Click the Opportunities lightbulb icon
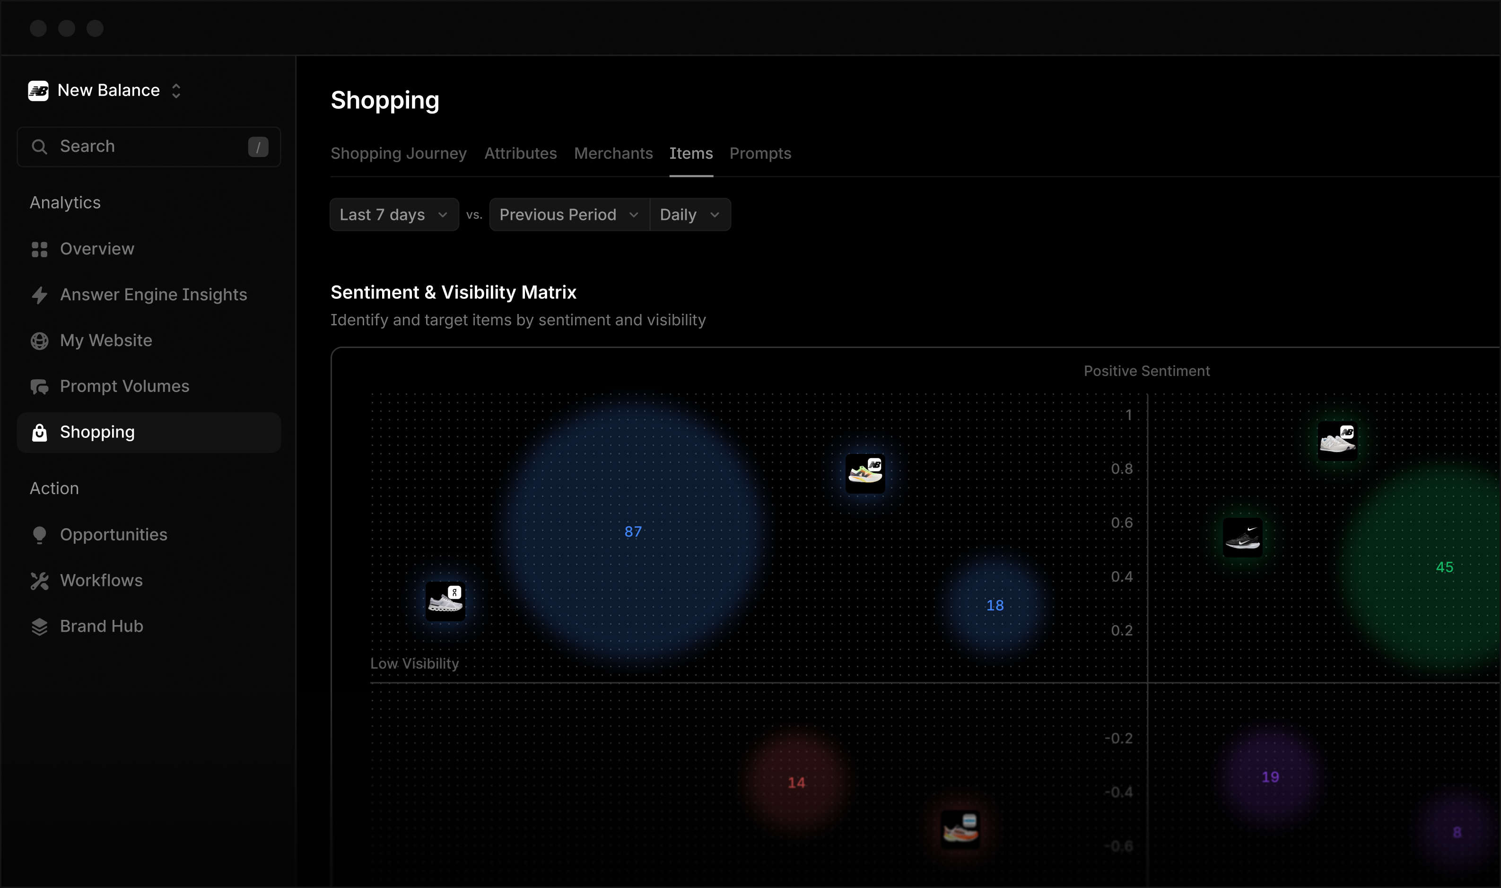This screenshot has height=888, width=1501. [x=40, y=535]
